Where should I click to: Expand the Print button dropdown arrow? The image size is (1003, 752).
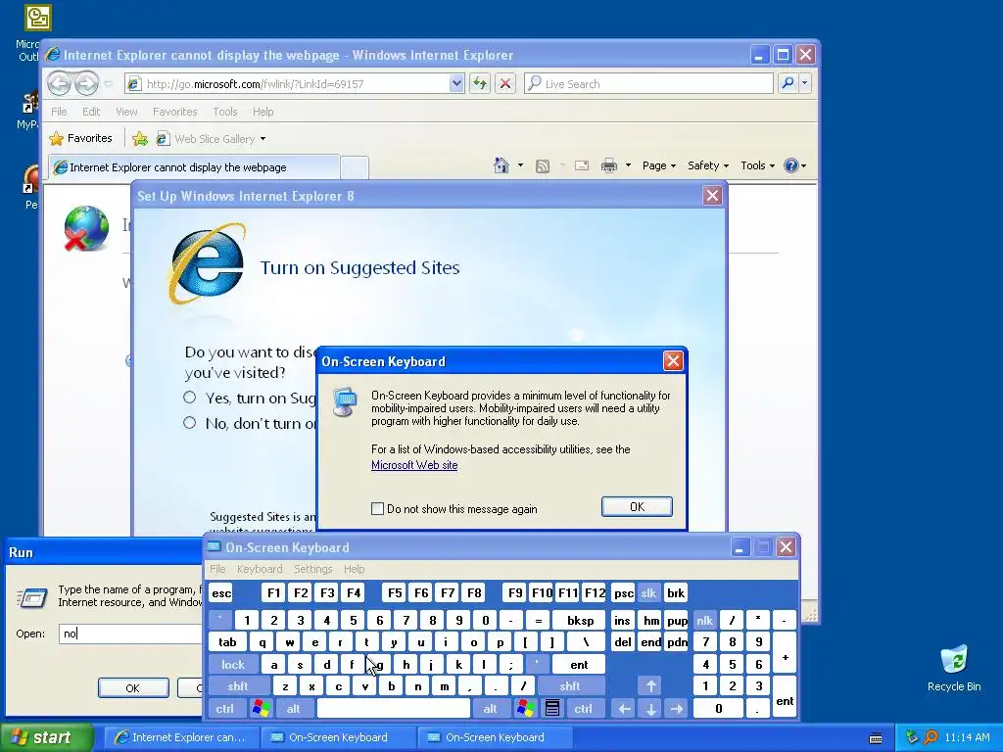(x=628, y=165)
